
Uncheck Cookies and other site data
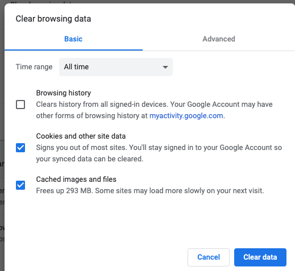[20, 148]
